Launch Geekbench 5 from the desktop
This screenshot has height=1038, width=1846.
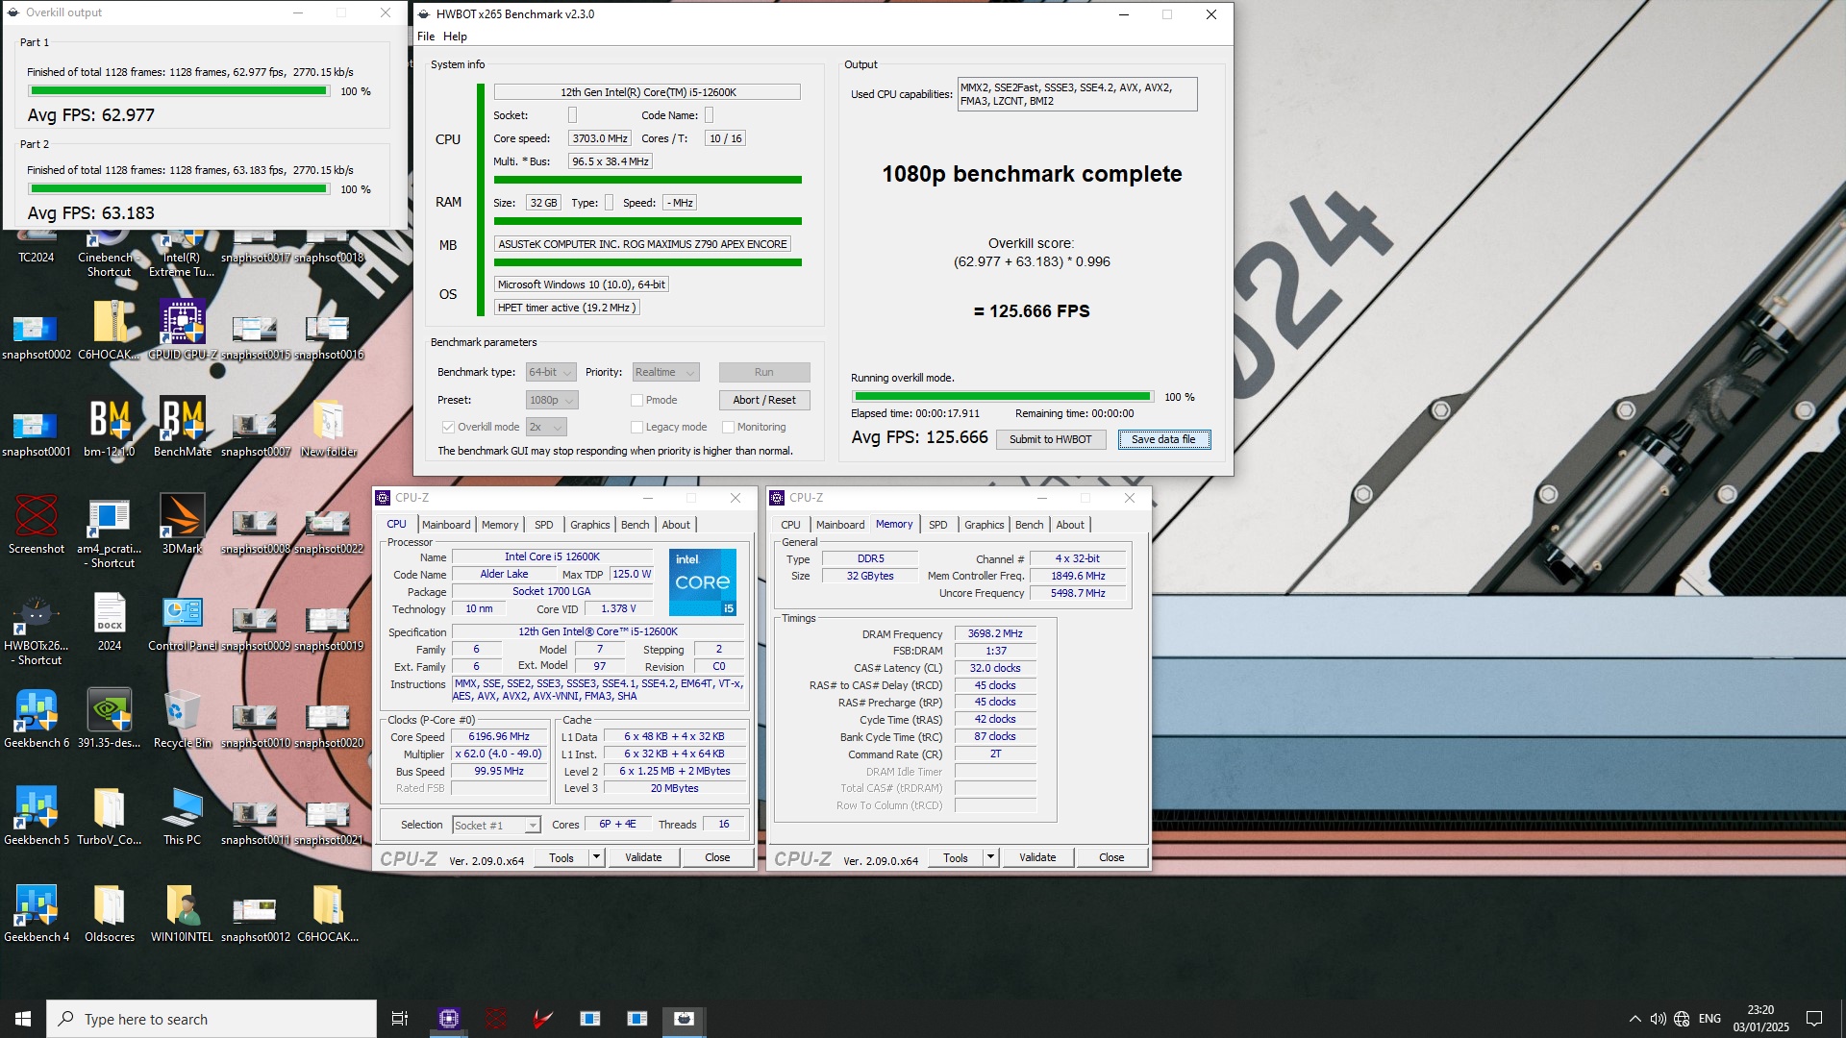[x=37, y=815]
